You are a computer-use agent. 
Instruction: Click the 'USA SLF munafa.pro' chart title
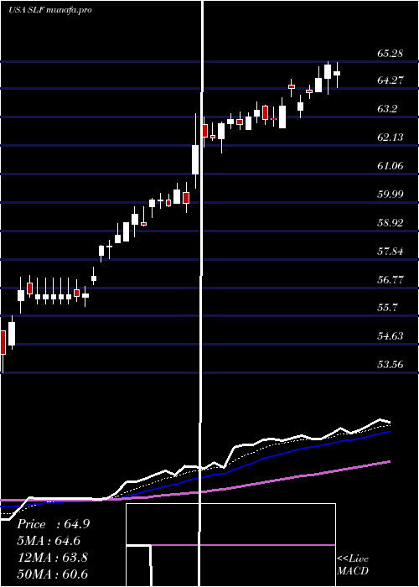tap(50, 10)
